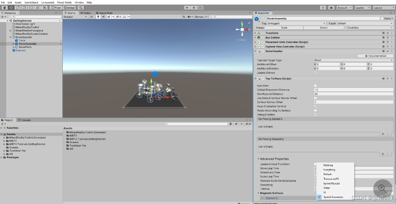Toggle scene audio with the speaker icon
The height and width of the screenshot is (204, 396).
[x=103, y=17]
